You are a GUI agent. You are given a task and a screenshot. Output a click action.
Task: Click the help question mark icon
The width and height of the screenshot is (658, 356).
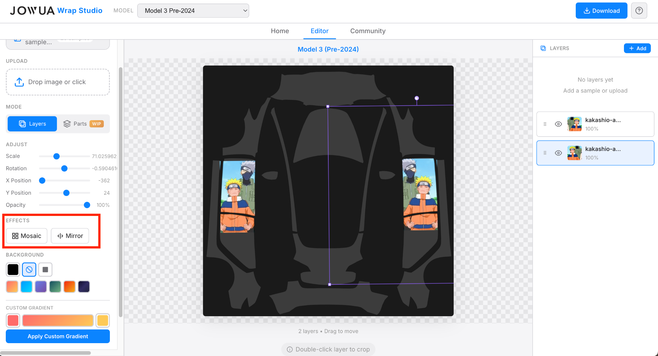(x=639, y=11)
